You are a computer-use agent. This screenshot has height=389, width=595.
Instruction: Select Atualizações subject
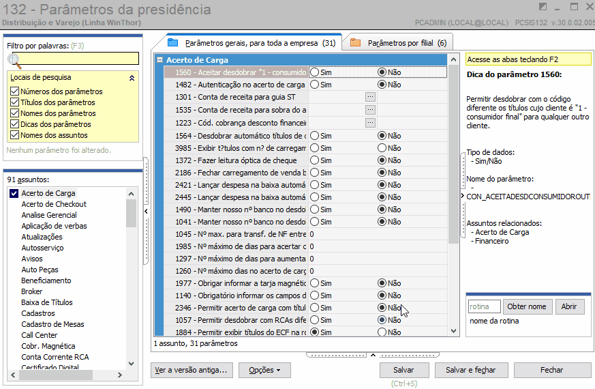[x=42, y=237]
